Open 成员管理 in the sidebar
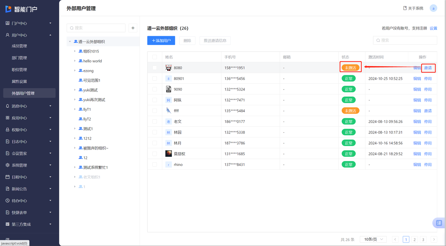The width and height of the screenshot is (446, 246). point(20,46)
